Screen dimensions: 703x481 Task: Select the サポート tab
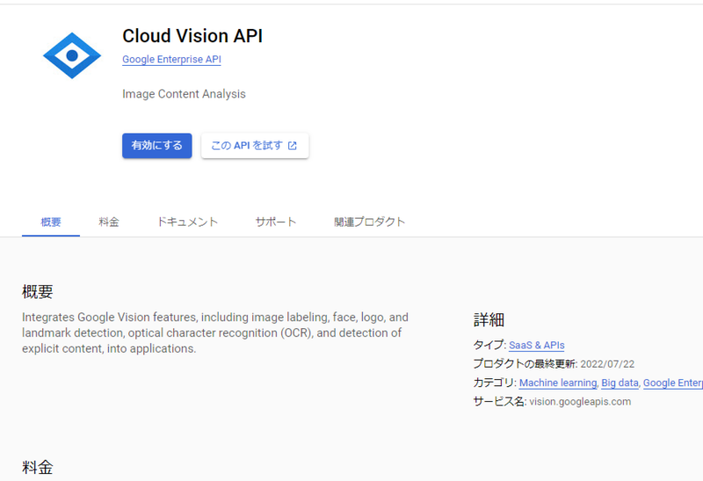pos(276,222)
